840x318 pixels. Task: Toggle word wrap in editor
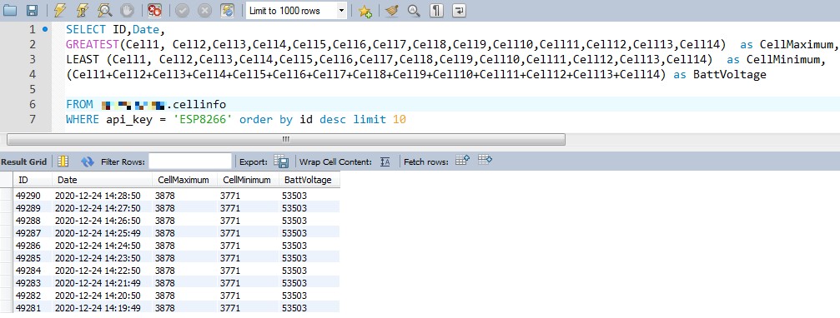(459, 11)
